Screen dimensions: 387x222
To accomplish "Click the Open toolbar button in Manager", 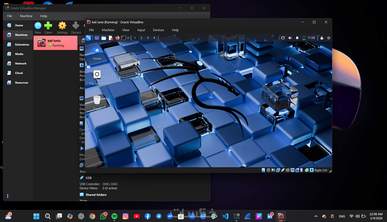I will point(48,28).
